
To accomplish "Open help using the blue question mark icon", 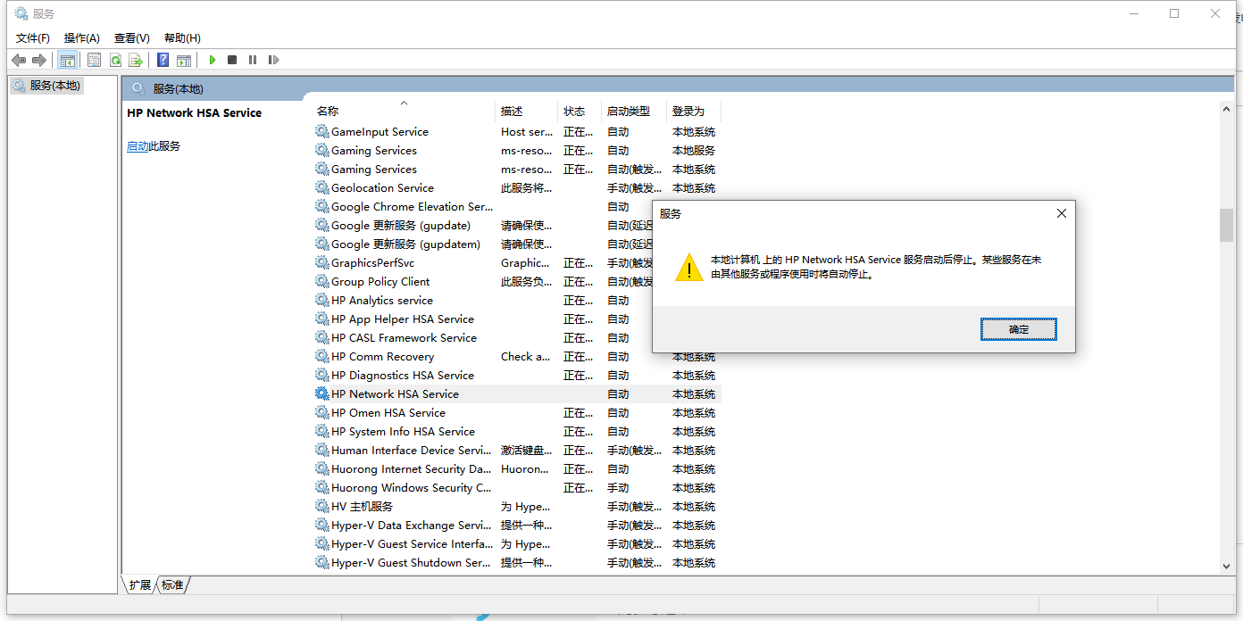I will tap(162, 60).
